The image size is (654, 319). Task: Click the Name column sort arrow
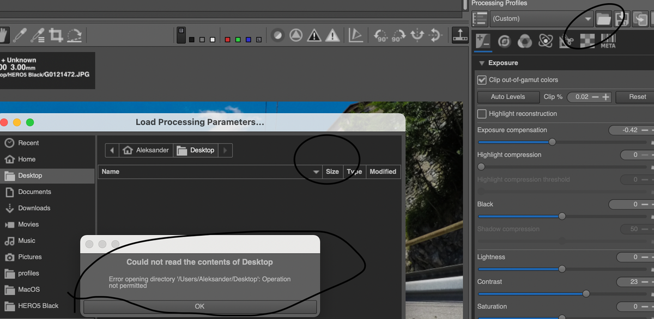[x=316, y=172]
